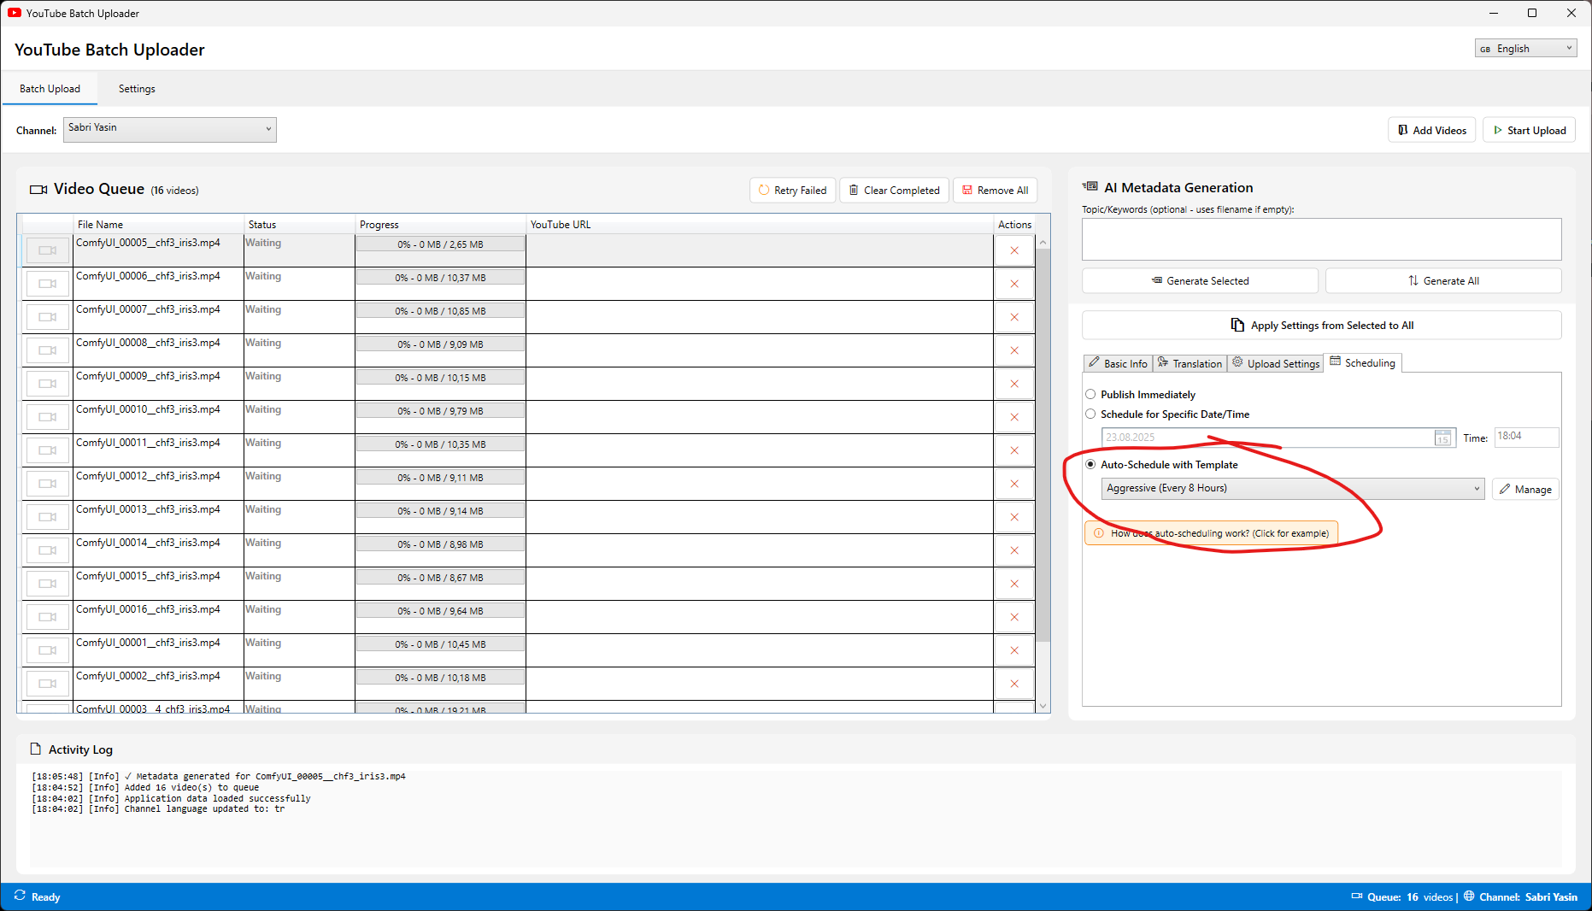The width and height of the screenshot is (1592, 911).
Task: Click Generate All metadata button
Action: 1442,280
